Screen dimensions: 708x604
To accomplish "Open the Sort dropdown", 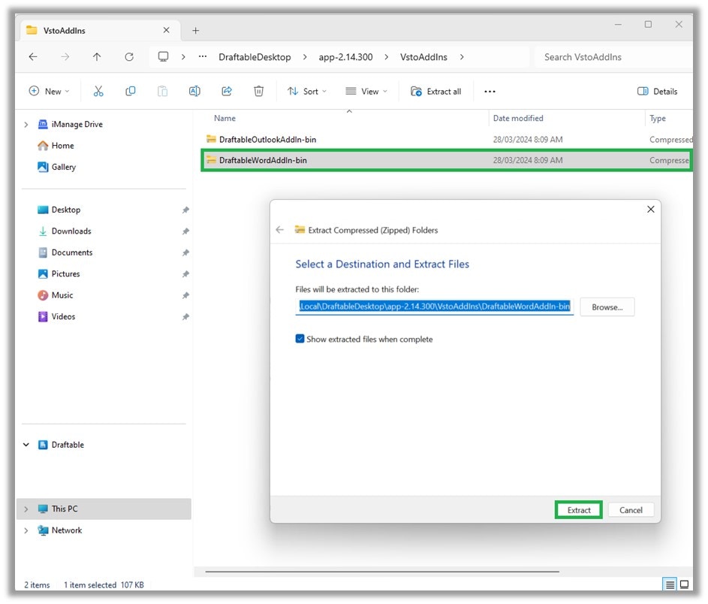I will 307,91.
